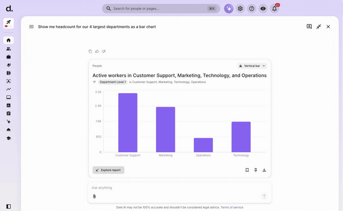Open settings gear in top bar
Viewport: 343px width, 211px height.
pyautogui.click(x=240, y=8)
